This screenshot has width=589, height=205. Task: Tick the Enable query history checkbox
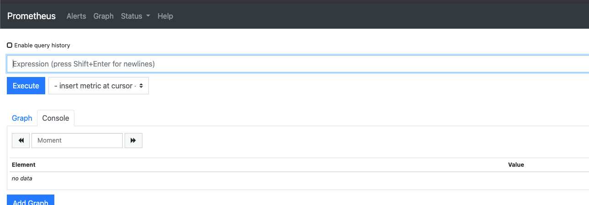tap(10, 45)
